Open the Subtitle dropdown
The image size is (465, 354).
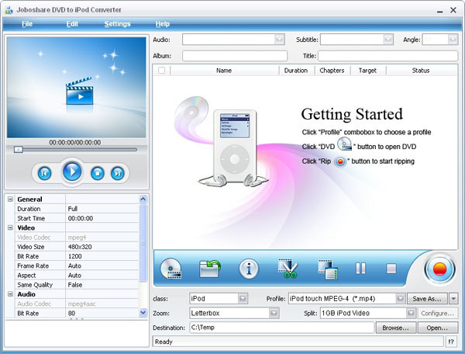[388, 39]
